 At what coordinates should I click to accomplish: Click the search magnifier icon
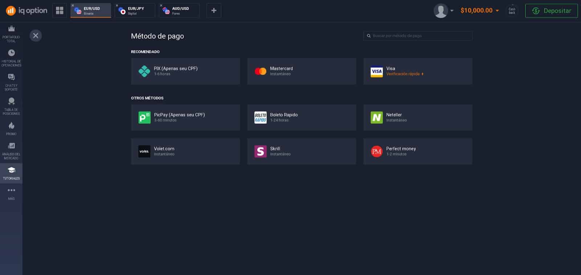pos(369,36)
